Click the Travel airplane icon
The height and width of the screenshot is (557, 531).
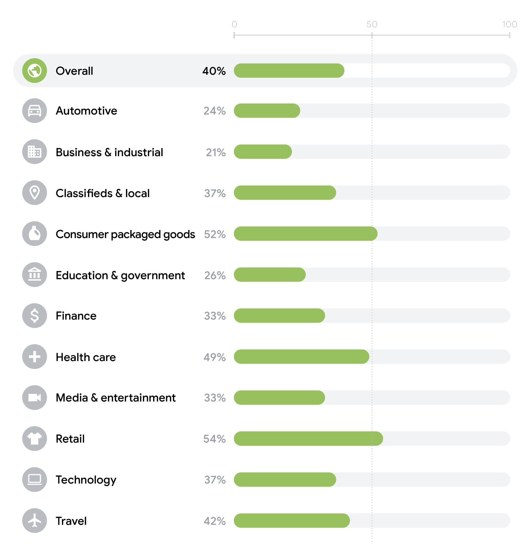35,521
